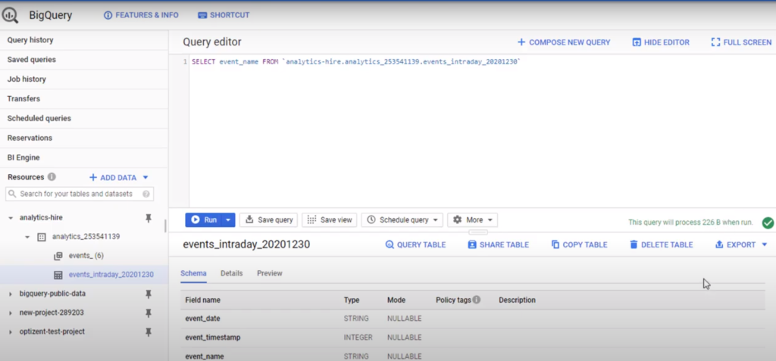Screen dimensions: 776x361
Task: Expand the new-project-289203 tree node
Action: (x=11, y=313)
